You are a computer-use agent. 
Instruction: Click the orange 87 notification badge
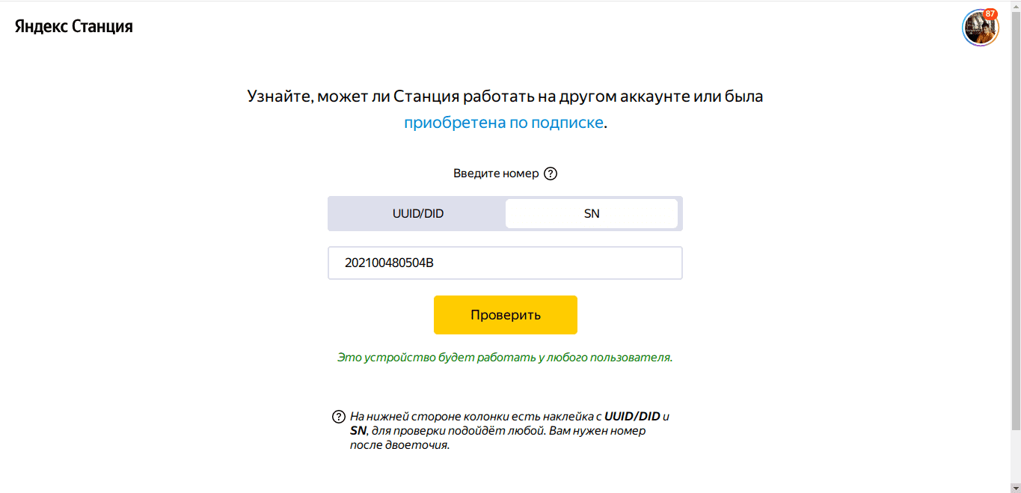point(990,14)
